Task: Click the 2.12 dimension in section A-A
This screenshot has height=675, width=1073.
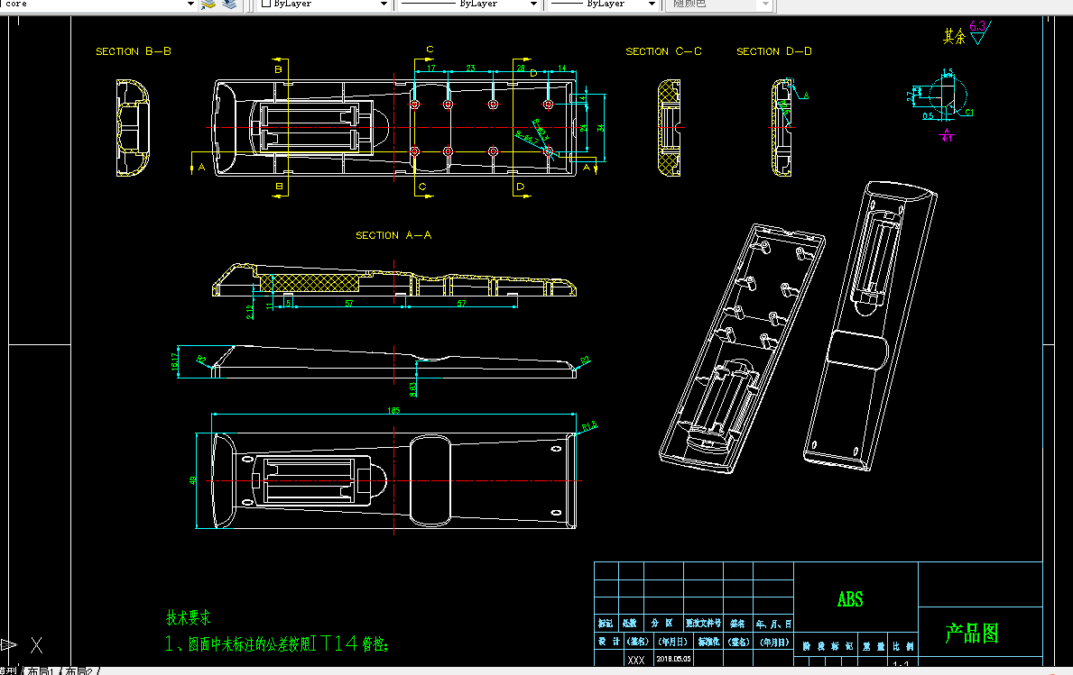Action: click(x=250, y=312)
